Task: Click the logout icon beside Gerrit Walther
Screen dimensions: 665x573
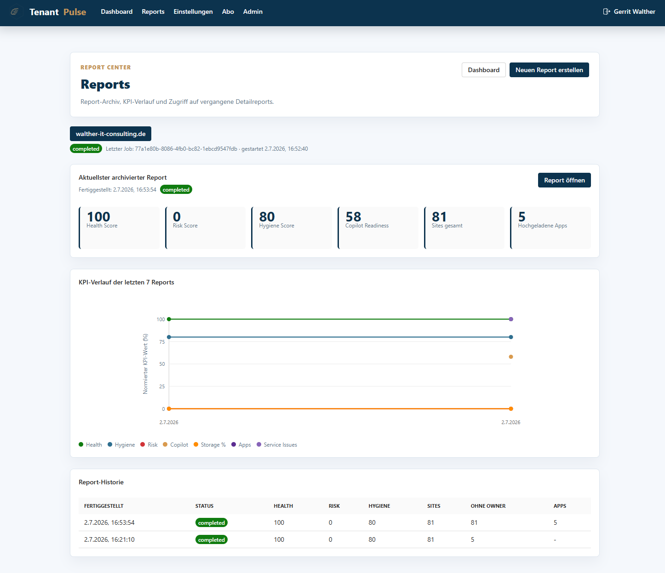Action: click(x=607, y=11)
